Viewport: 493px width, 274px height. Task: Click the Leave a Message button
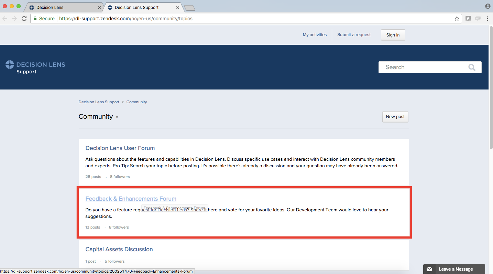[454, 269]
